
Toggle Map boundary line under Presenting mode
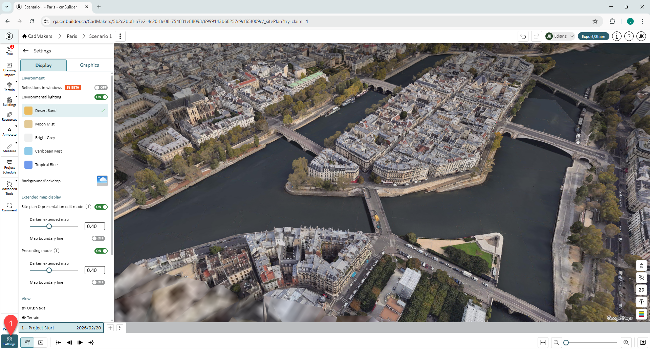pyautogui.click(x=98, y=282)
